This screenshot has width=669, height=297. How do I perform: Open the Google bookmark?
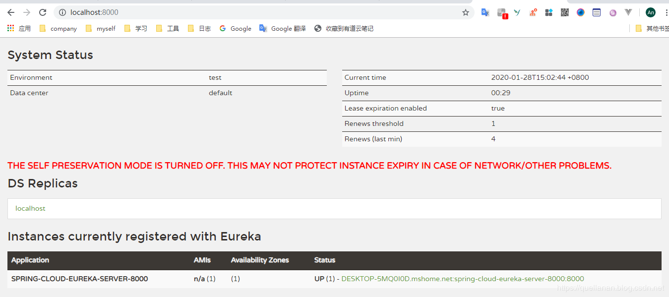point(235,29)
